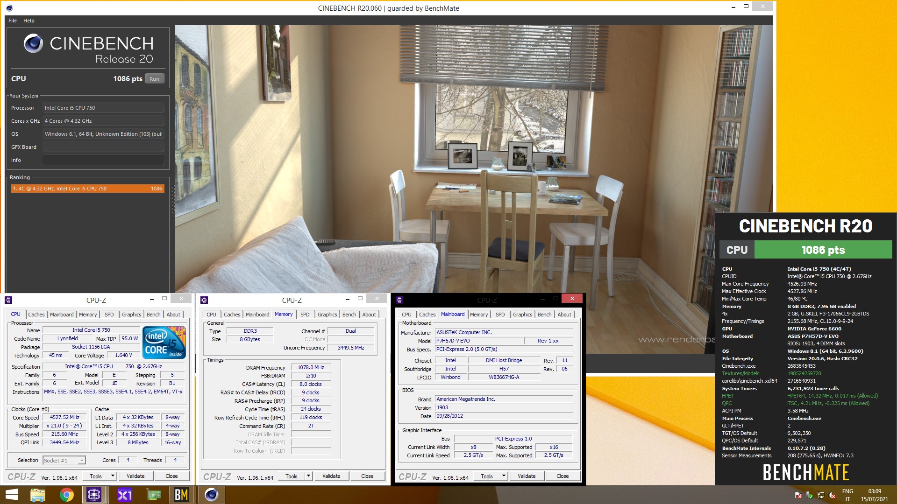Click the CAS# Latency value 8.0 clocks
The image size is (897, 504).
311,384
